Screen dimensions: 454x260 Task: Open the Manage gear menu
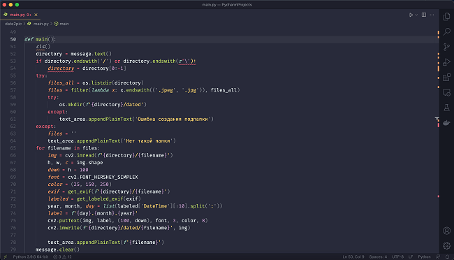(446, 245)
